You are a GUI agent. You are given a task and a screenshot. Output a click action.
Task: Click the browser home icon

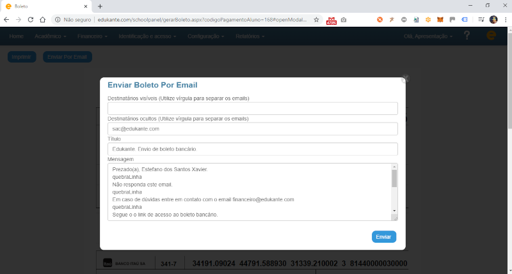42,20
